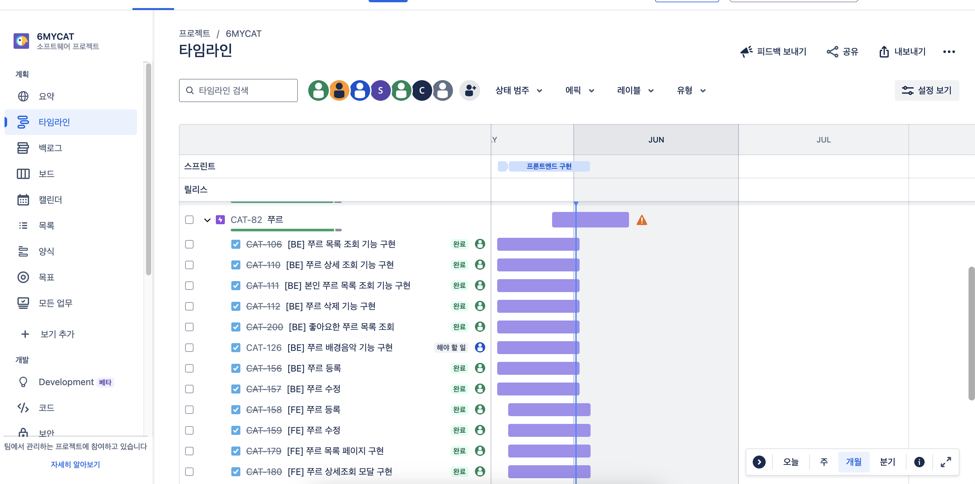Follow the 자세히 알아보기 link
The image size is (975, 484).
click(75, 464)
